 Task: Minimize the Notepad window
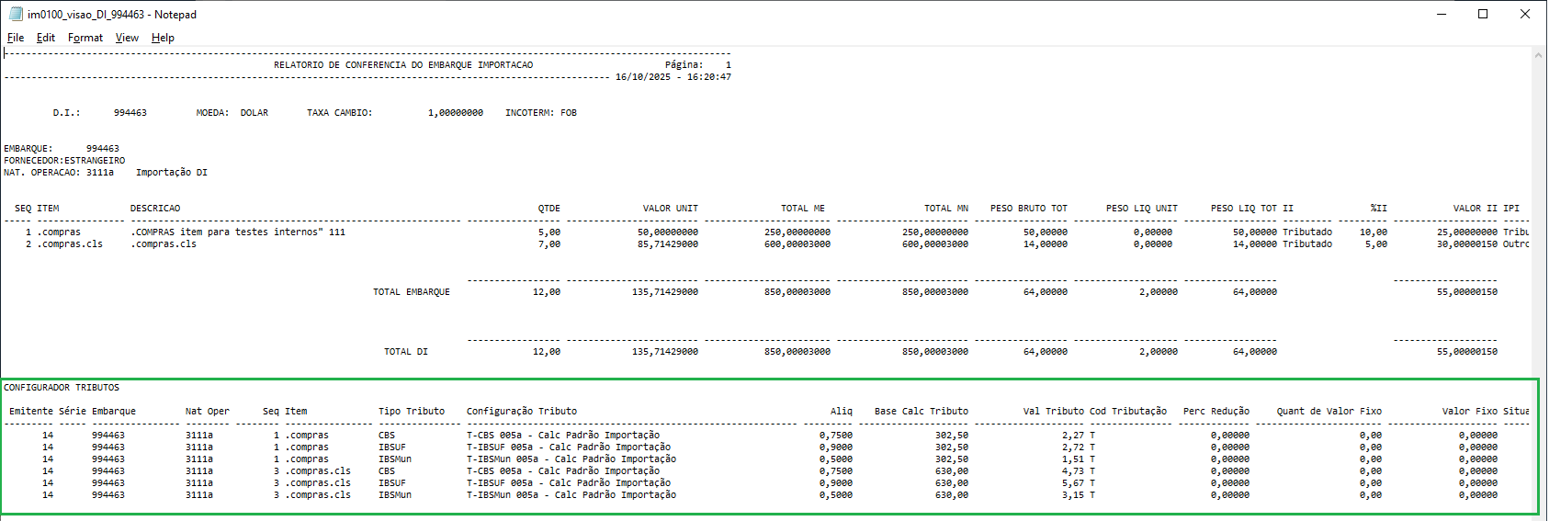[1441, 14]
